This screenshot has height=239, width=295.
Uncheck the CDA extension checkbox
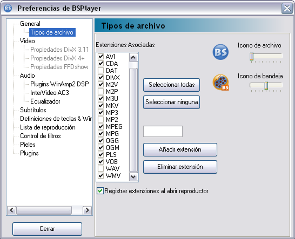(101, 64)
